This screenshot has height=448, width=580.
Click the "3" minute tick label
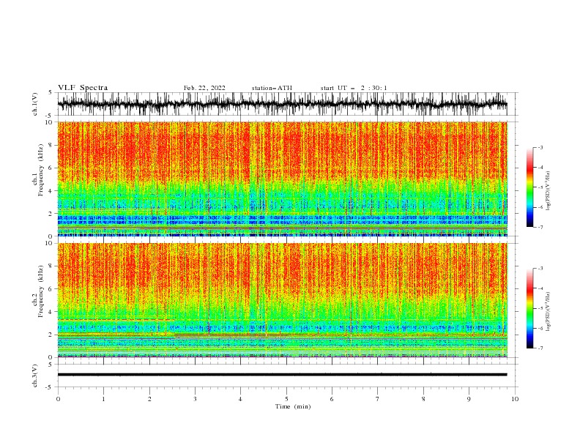195,399
